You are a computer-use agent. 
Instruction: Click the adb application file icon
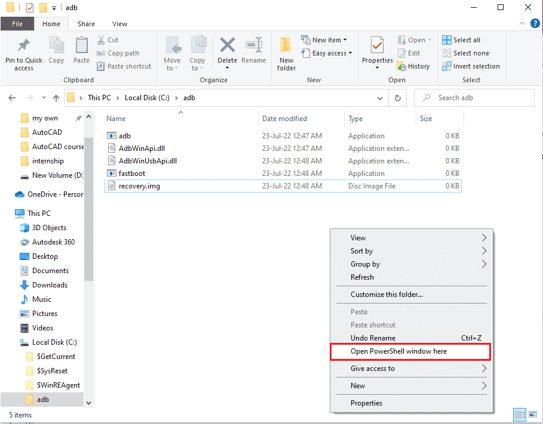[x=112, y=136]
